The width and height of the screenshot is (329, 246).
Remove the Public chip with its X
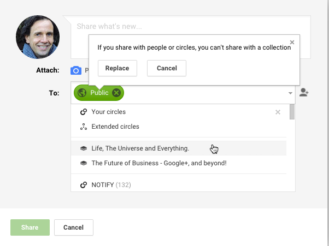coord(116,93)
